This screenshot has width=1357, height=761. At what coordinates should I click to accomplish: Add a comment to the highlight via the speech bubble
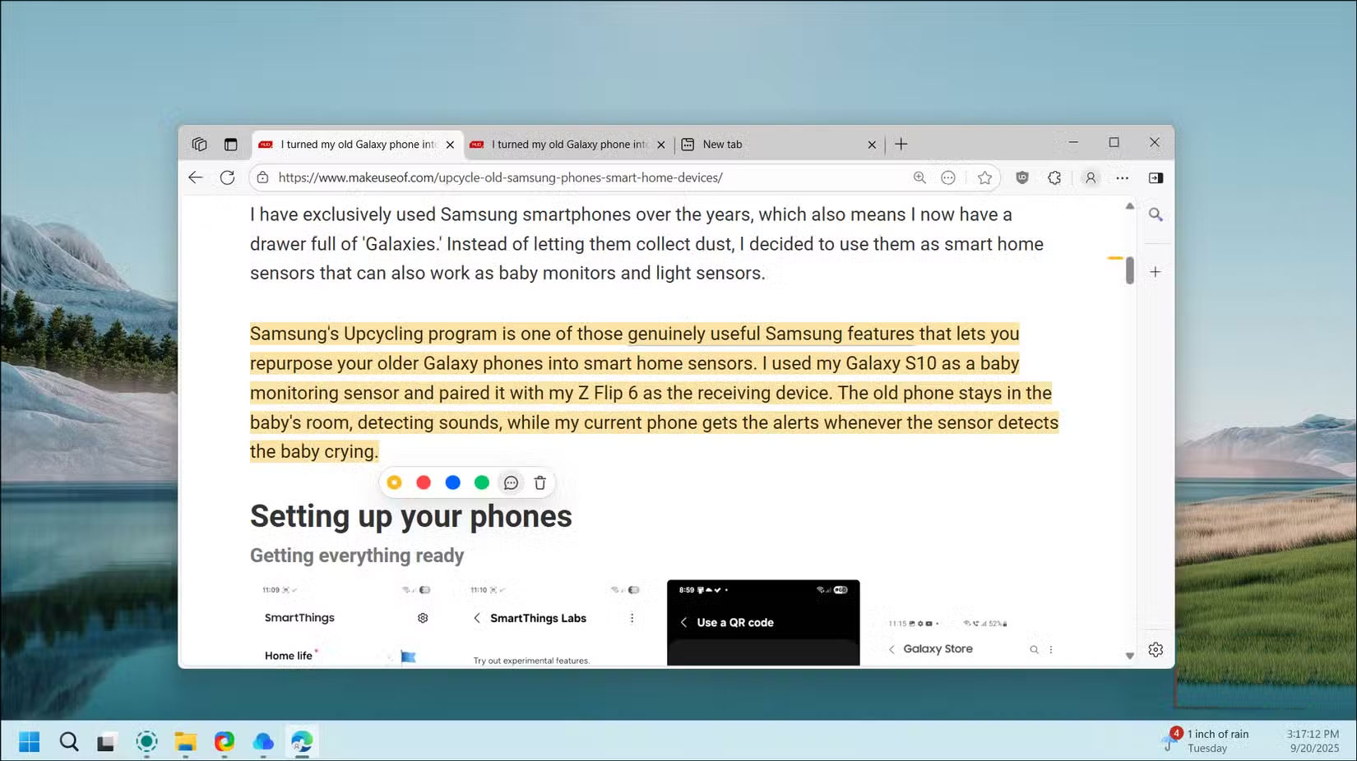[511, 482]
